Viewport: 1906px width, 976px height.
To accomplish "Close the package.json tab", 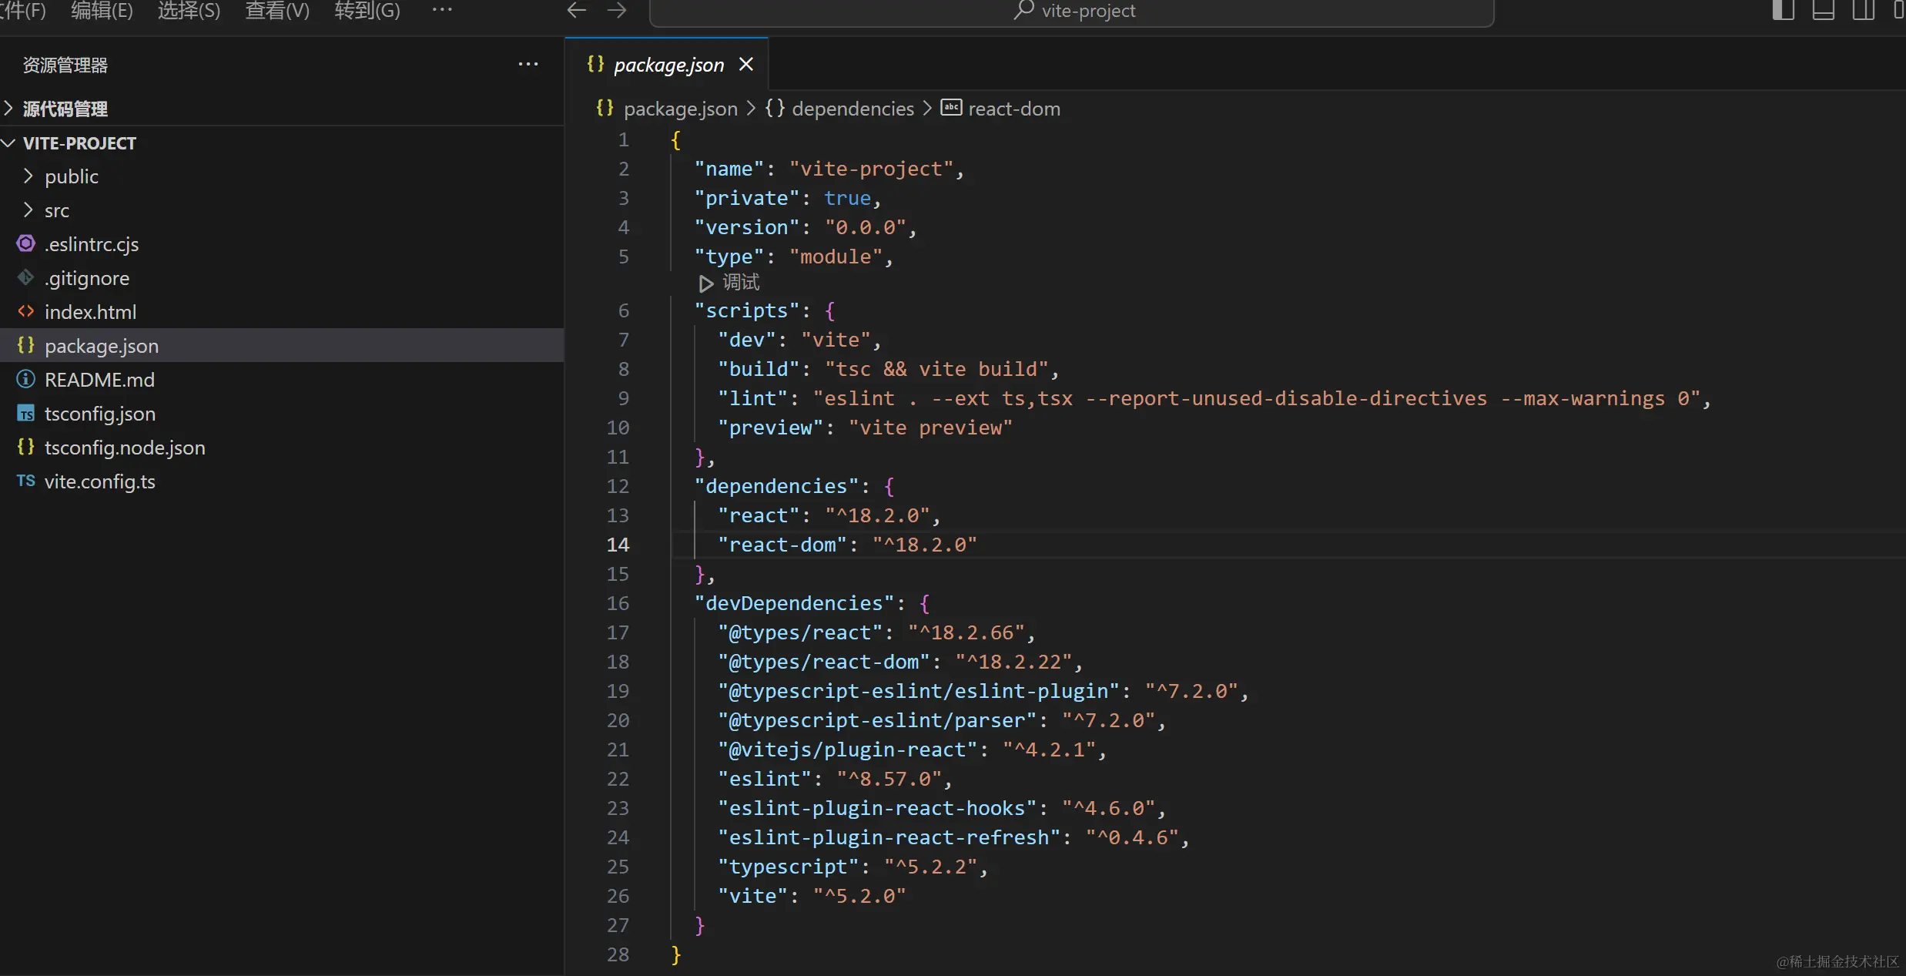I will pos(745,64).
